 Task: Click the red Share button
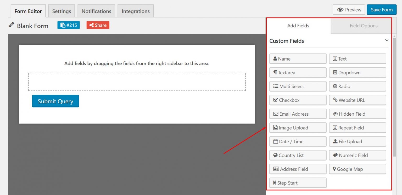coord(98,25)
